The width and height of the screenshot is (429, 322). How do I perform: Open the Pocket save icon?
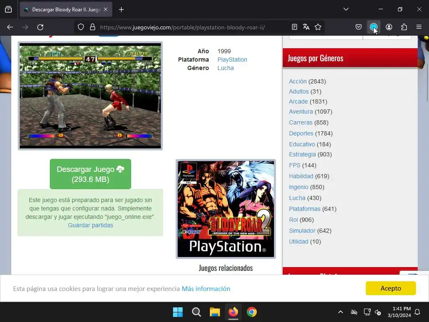click(x=359, y=27)
